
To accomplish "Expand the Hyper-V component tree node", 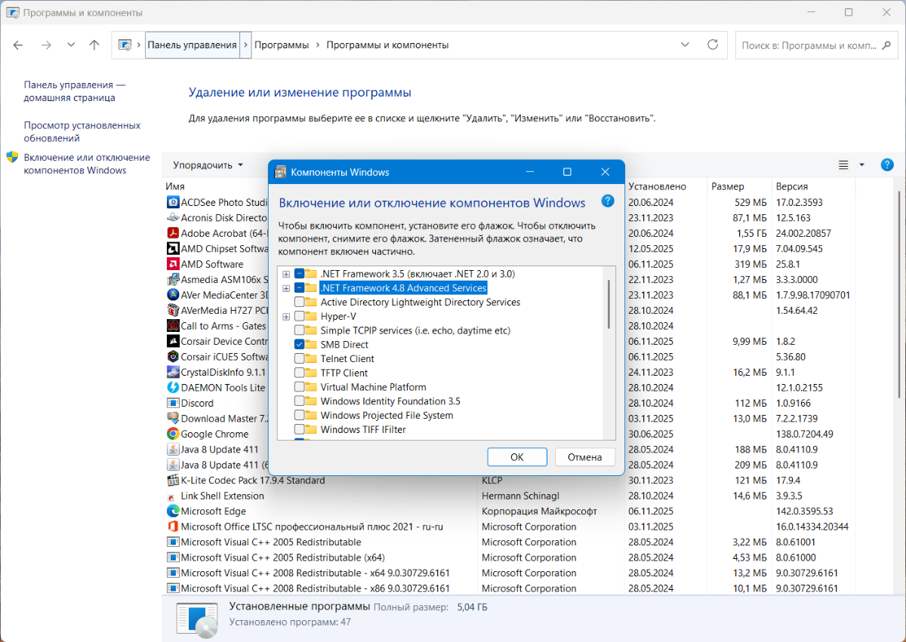I will 286,317.
